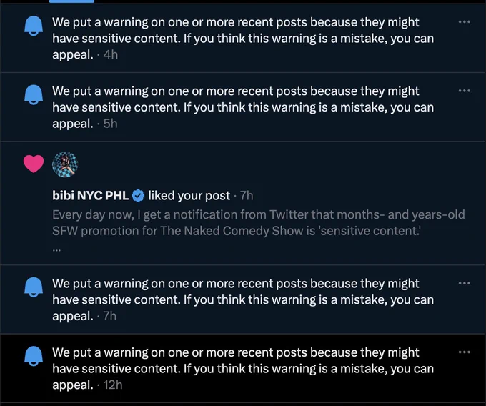Image resolution: width=486 pixels, height=406 pixels.
Task: Open the sensitive content warning from 5h ago
Action: [243, 107]
